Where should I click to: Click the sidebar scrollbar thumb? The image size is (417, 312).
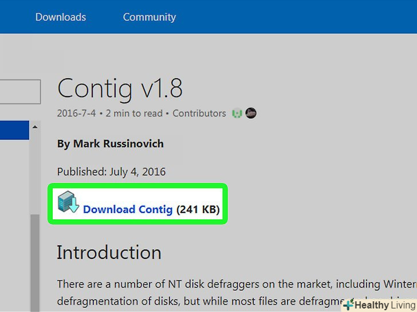pyautogui.click(x=35, y=263)
